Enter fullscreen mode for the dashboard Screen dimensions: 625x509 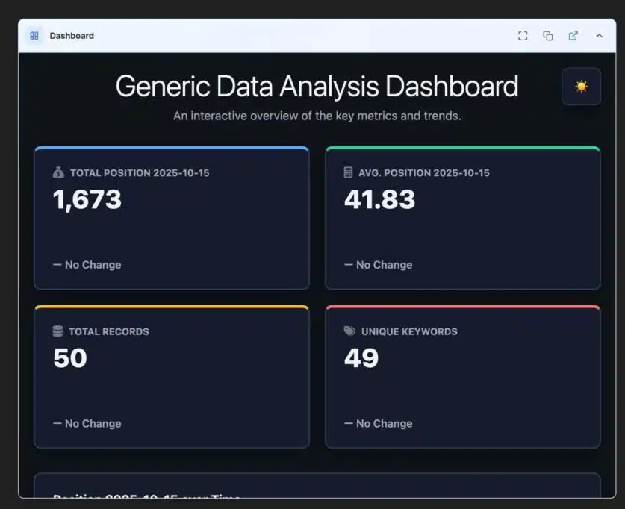(x=523, y=36)
